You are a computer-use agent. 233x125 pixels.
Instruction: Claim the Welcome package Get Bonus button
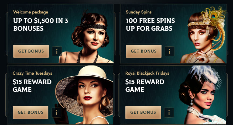31,51
